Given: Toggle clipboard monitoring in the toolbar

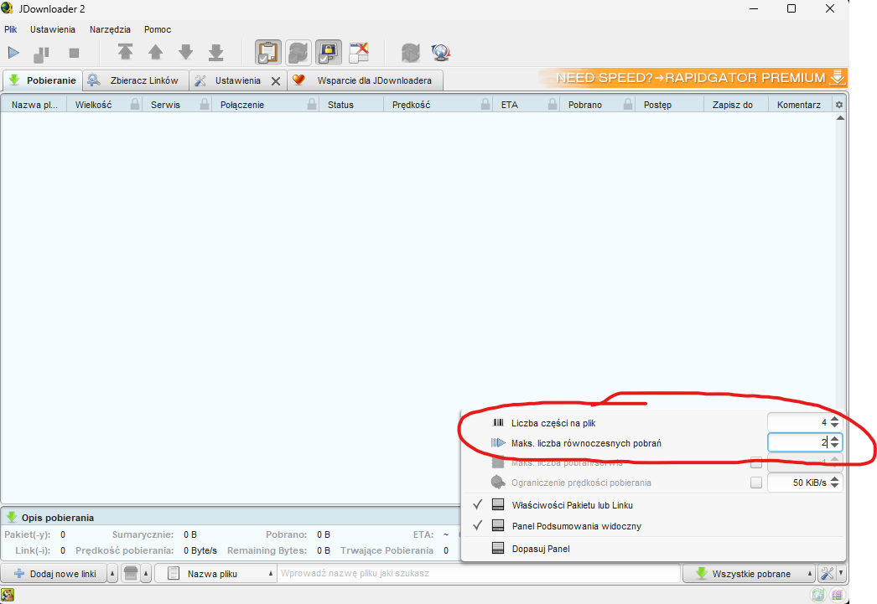Looking at the screenshot, I should coord(268,53).
